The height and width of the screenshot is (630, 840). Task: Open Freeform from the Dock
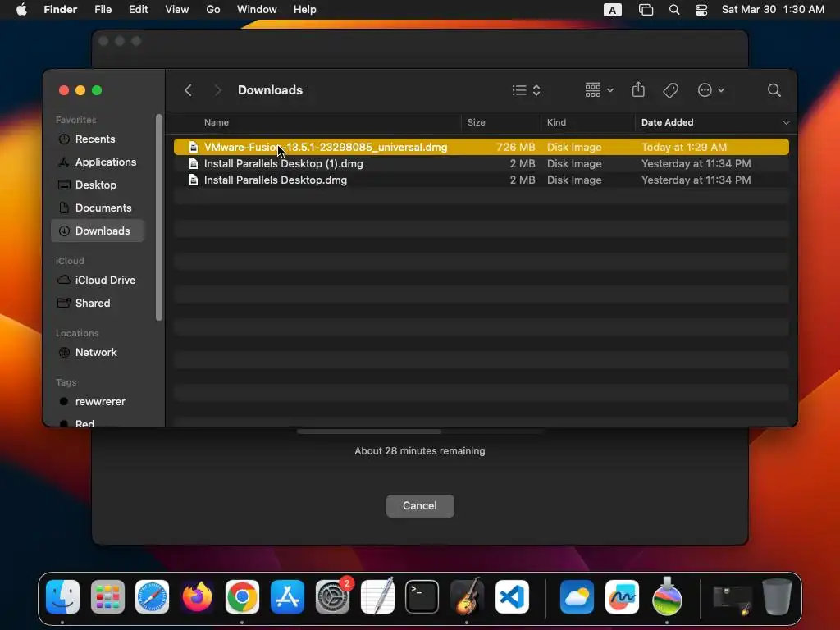click(622, 596)
